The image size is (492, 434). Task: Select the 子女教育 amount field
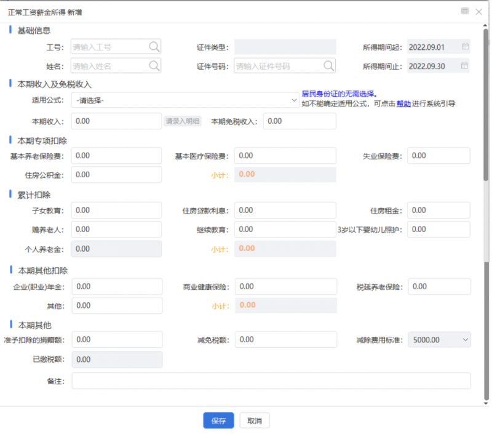coord(117,211)
